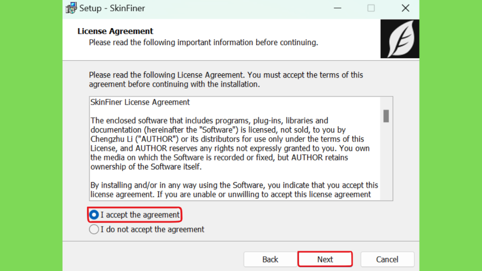482x271 pixels.
Task: Click the "Setup - SkinFiner" title bar text
Action: point(112,8)
